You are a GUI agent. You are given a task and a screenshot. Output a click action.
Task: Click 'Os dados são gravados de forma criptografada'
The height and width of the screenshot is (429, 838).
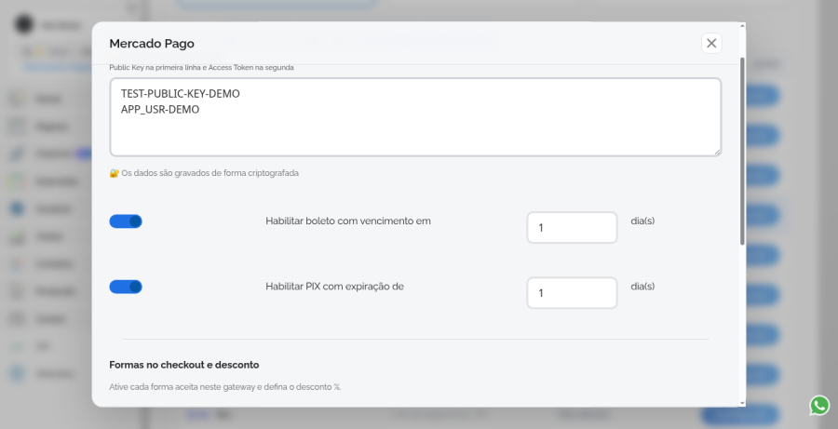210,173
